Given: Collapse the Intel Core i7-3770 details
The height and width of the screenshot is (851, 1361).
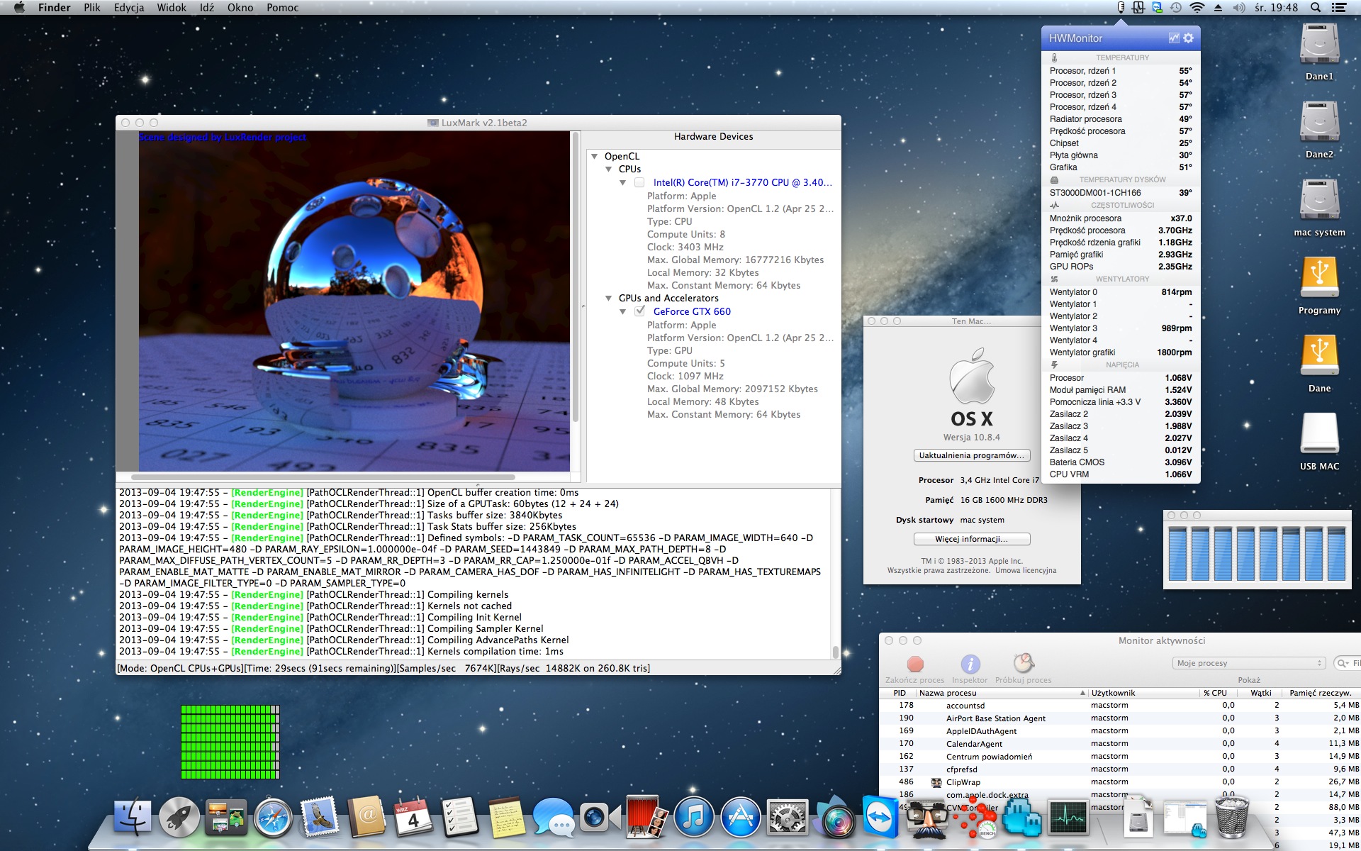Looking at the screenshot, I should (x=622, y=182).
